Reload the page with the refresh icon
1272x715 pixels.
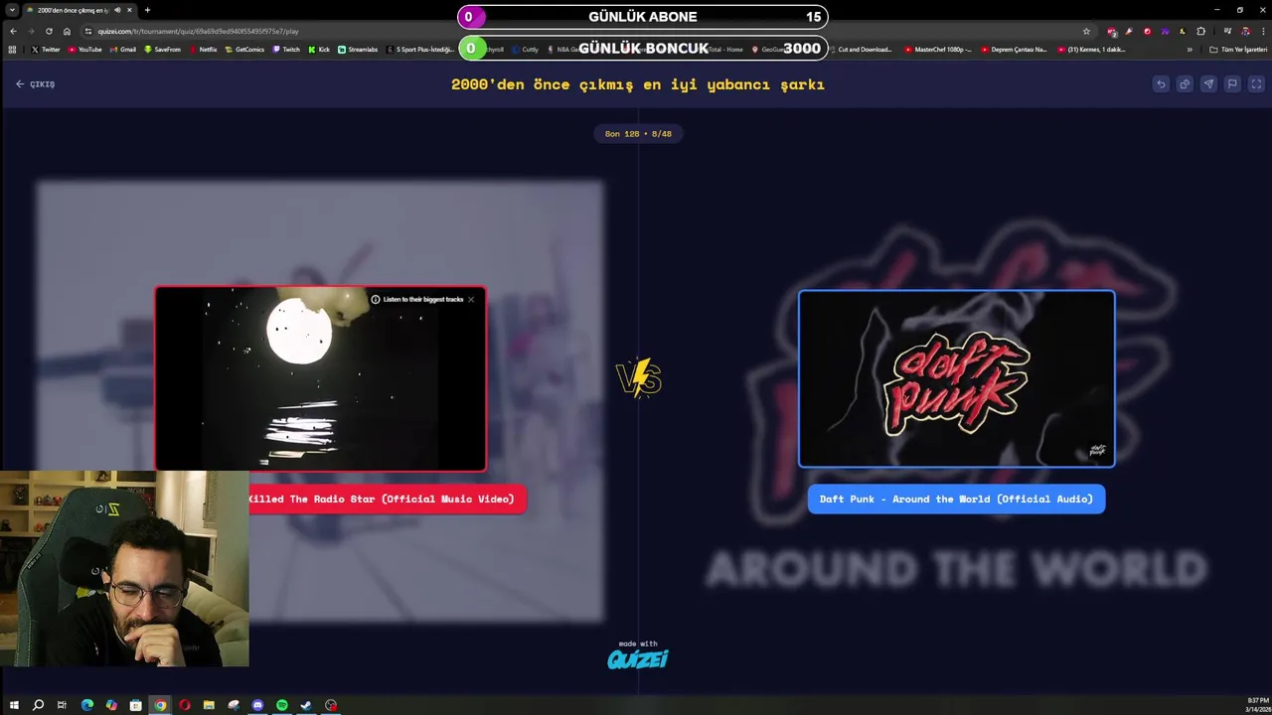click(x=49, y=31)
